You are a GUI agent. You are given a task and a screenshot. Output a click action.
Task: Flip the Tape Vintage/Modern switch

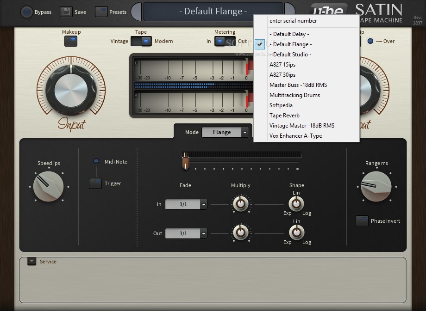(141, 41)
